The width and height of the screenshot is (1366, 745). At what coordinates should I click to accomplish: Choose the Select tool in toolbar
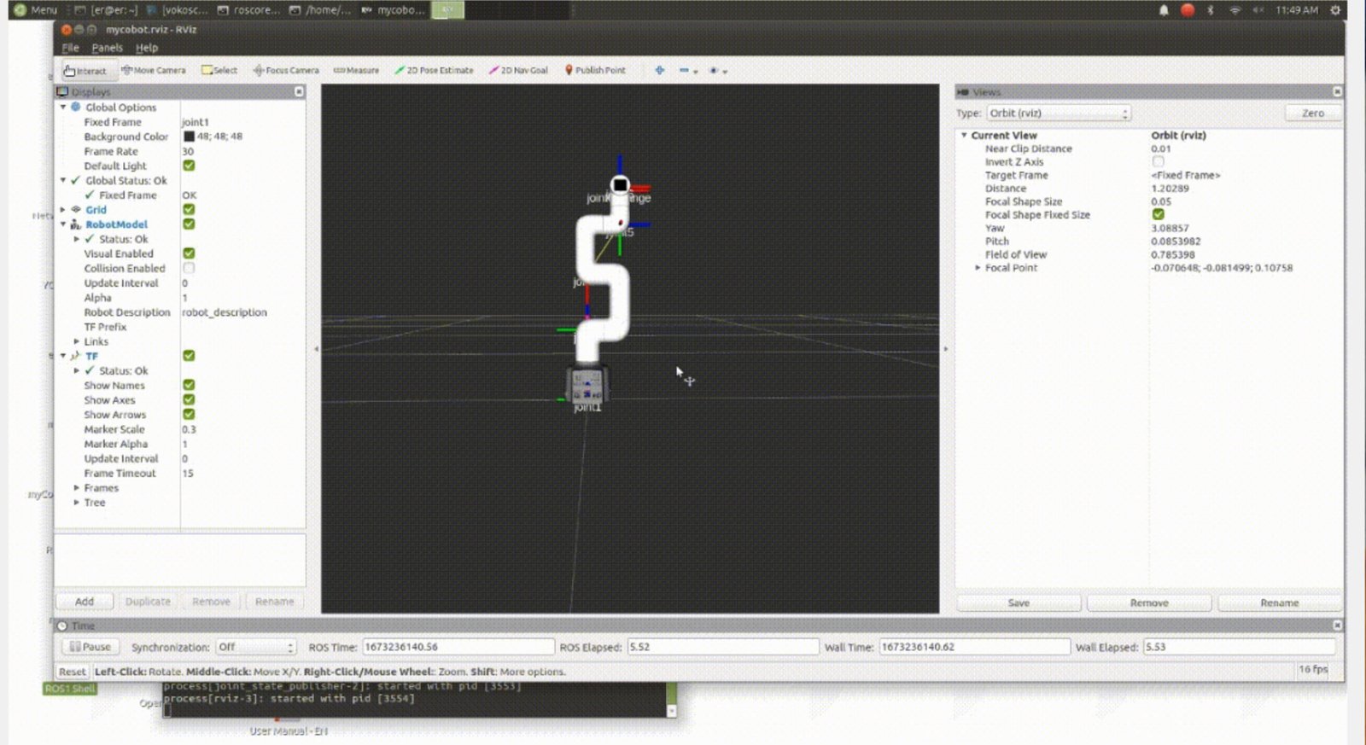click(219, 70)
